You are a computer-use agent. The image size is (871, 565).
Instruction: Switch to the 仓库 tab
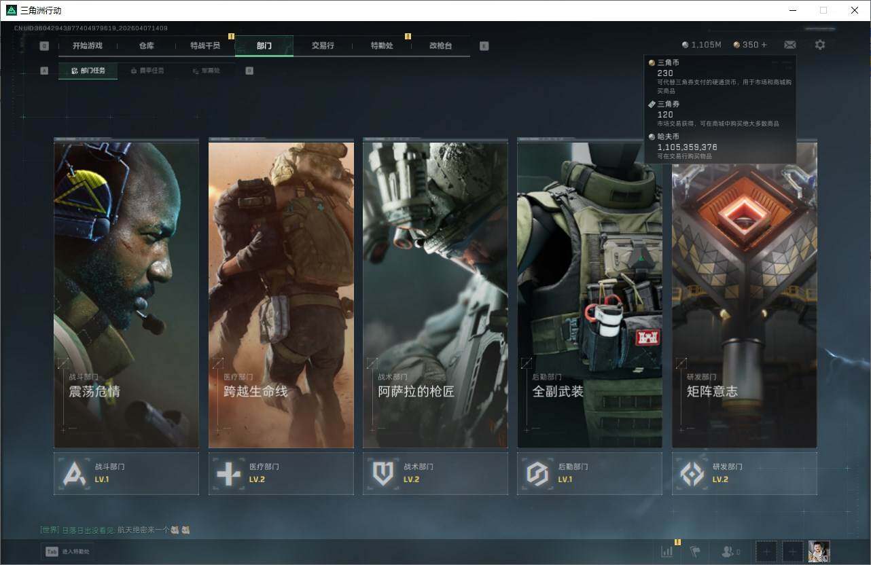(147, 45)
